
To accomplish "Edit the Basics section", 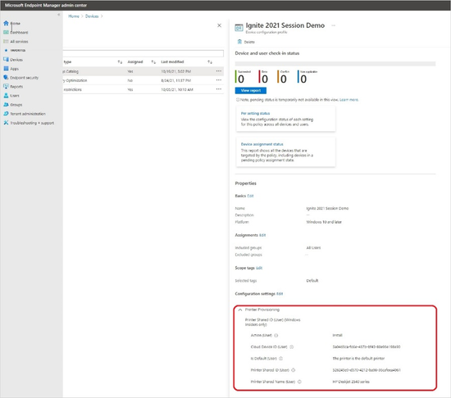I will click(x=251, y=196).
